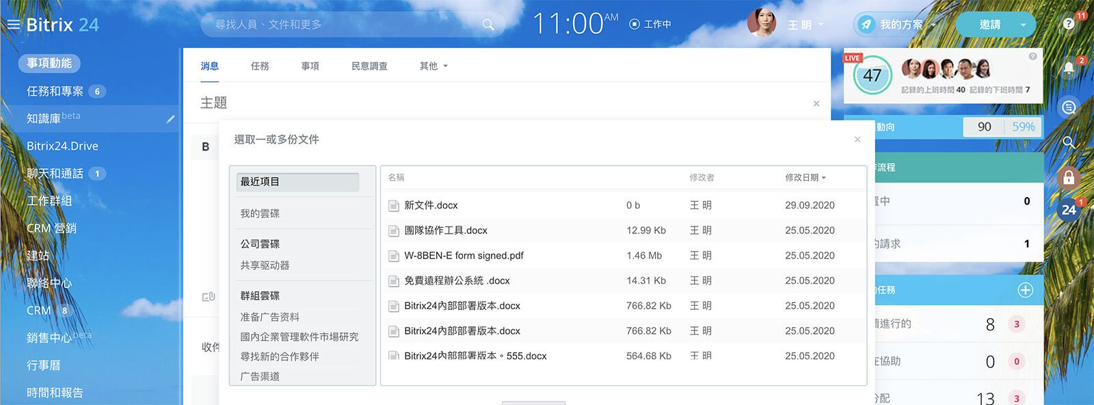
Task: Switch to the 事項 tab
Action: click(310, 66)
